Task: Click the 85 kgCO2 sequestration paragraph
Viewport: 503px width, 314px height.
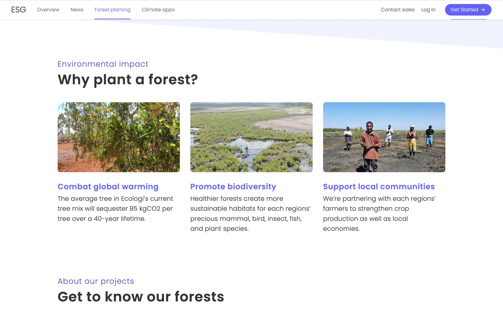Action: [x=115, y=209]
